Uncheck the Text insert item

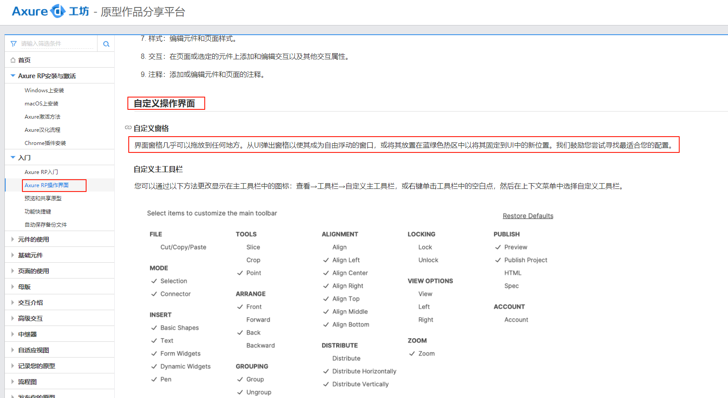[x=162, y=340]
